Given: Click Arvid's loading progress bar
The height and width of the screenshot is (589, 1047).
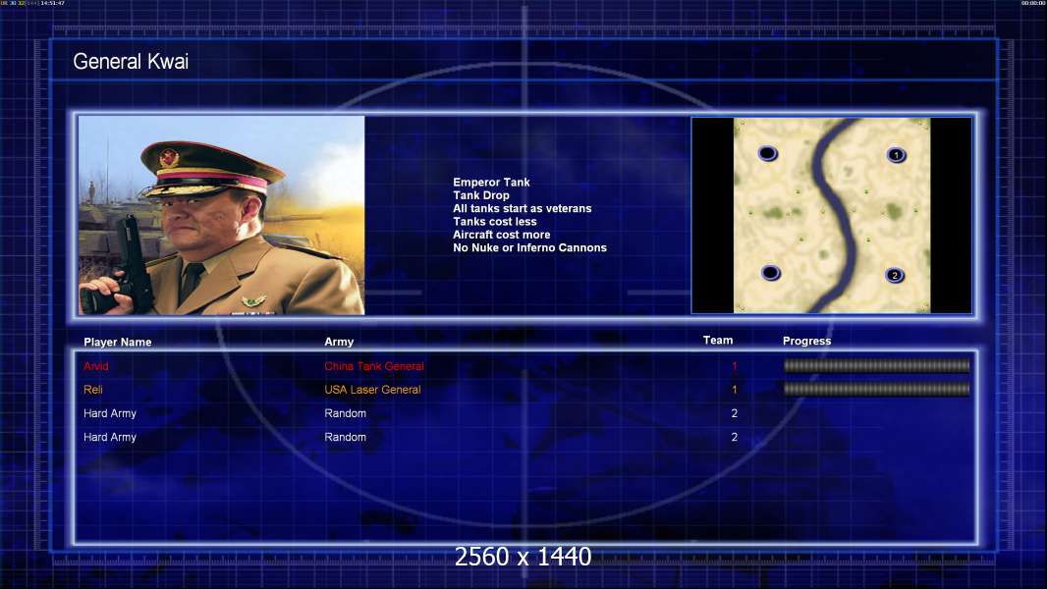Looking at the screenshot, I should click(x=876, y=365).
